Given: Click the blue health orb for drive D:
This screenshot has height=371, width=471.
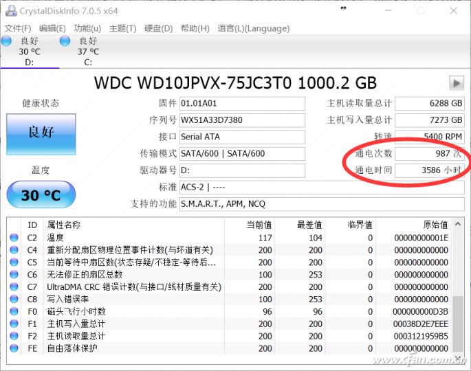Looking at the screenshot, I should (6, 41).
